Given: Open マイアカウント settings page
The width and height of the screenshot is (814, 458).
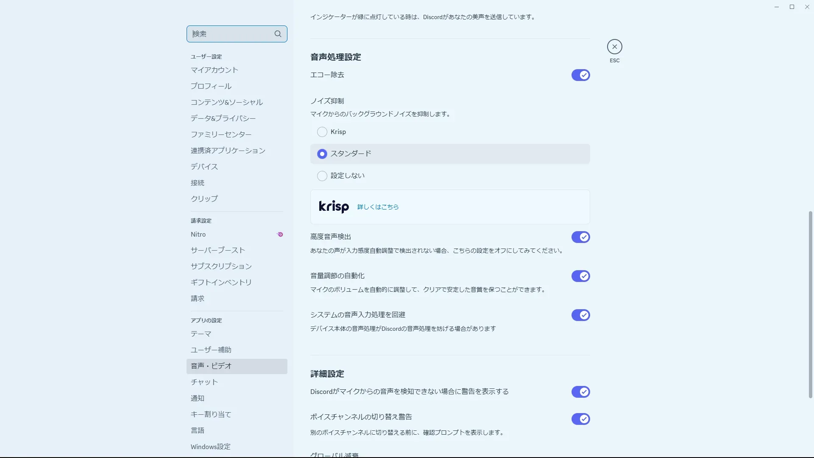Looking at the screenshot, I should tap(214, 70).
